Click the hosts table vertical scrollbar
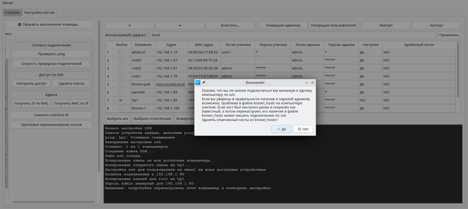 pyautogui.click(x=458, y=70)
